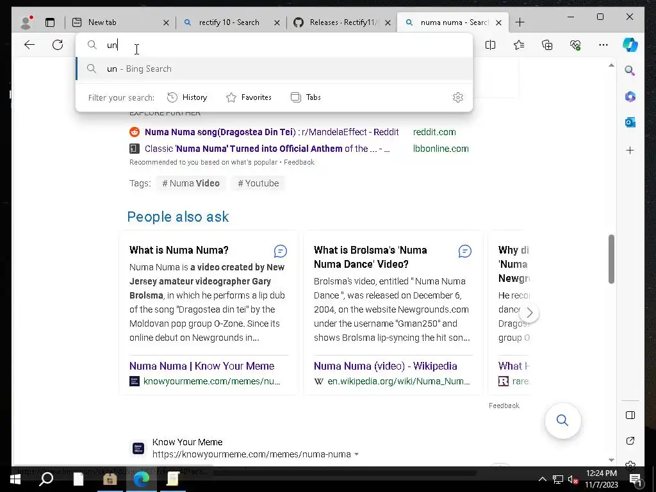Filter search by History
Image resolution: width=656 pixels, height=492 pixels.
point(187,97)
